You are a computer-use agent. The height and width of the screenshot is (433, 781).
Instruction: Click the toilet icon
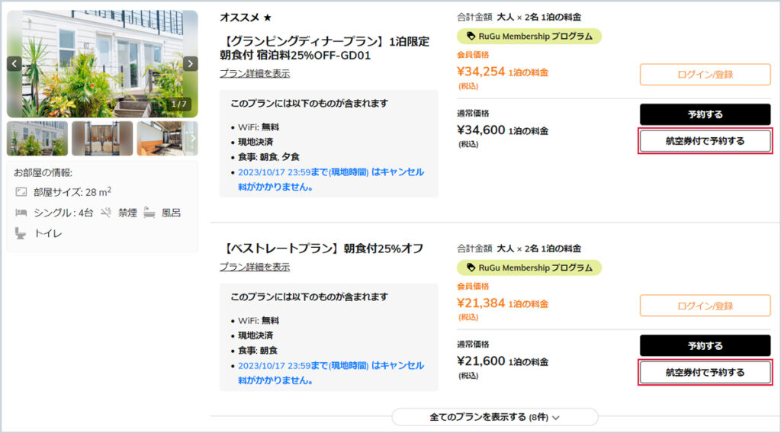[x=21, y=233]
